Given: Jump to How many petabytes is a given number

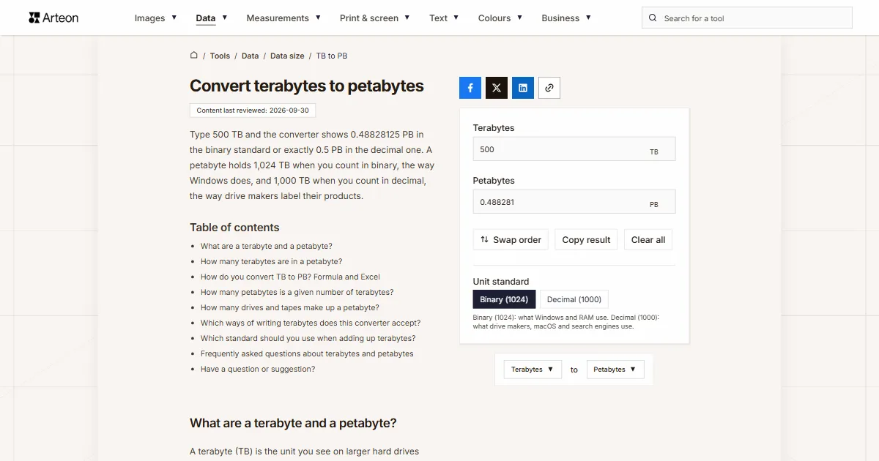Looking at the screenshot, I should pos(297,293).
